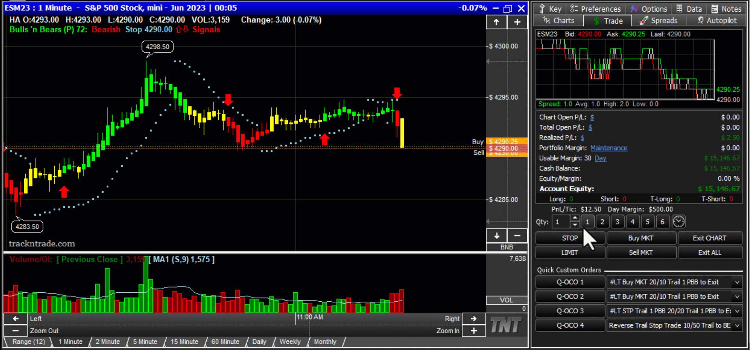Click the BNB button
750x350 pixels.
(507, 247)
